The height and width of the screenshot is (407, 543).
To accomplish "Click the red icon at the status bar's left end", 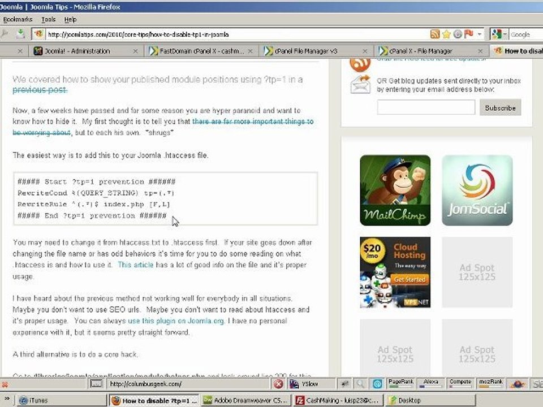I will [5, 384].
